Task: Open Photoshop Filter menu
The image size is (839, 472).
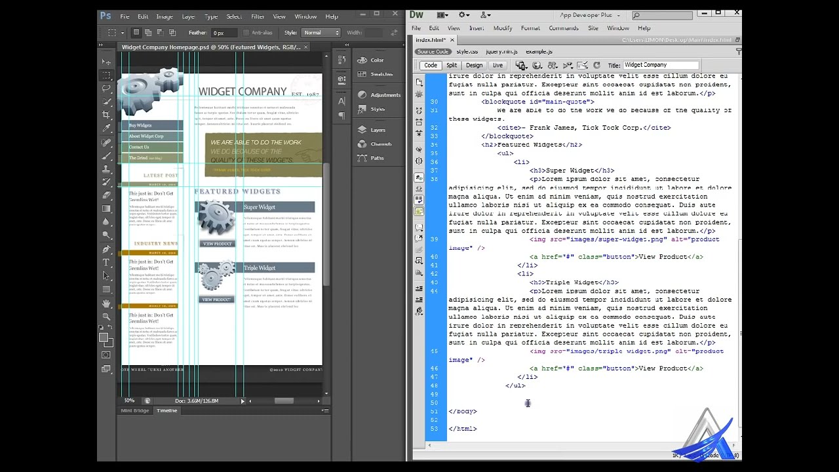Action: pos(258,16)
